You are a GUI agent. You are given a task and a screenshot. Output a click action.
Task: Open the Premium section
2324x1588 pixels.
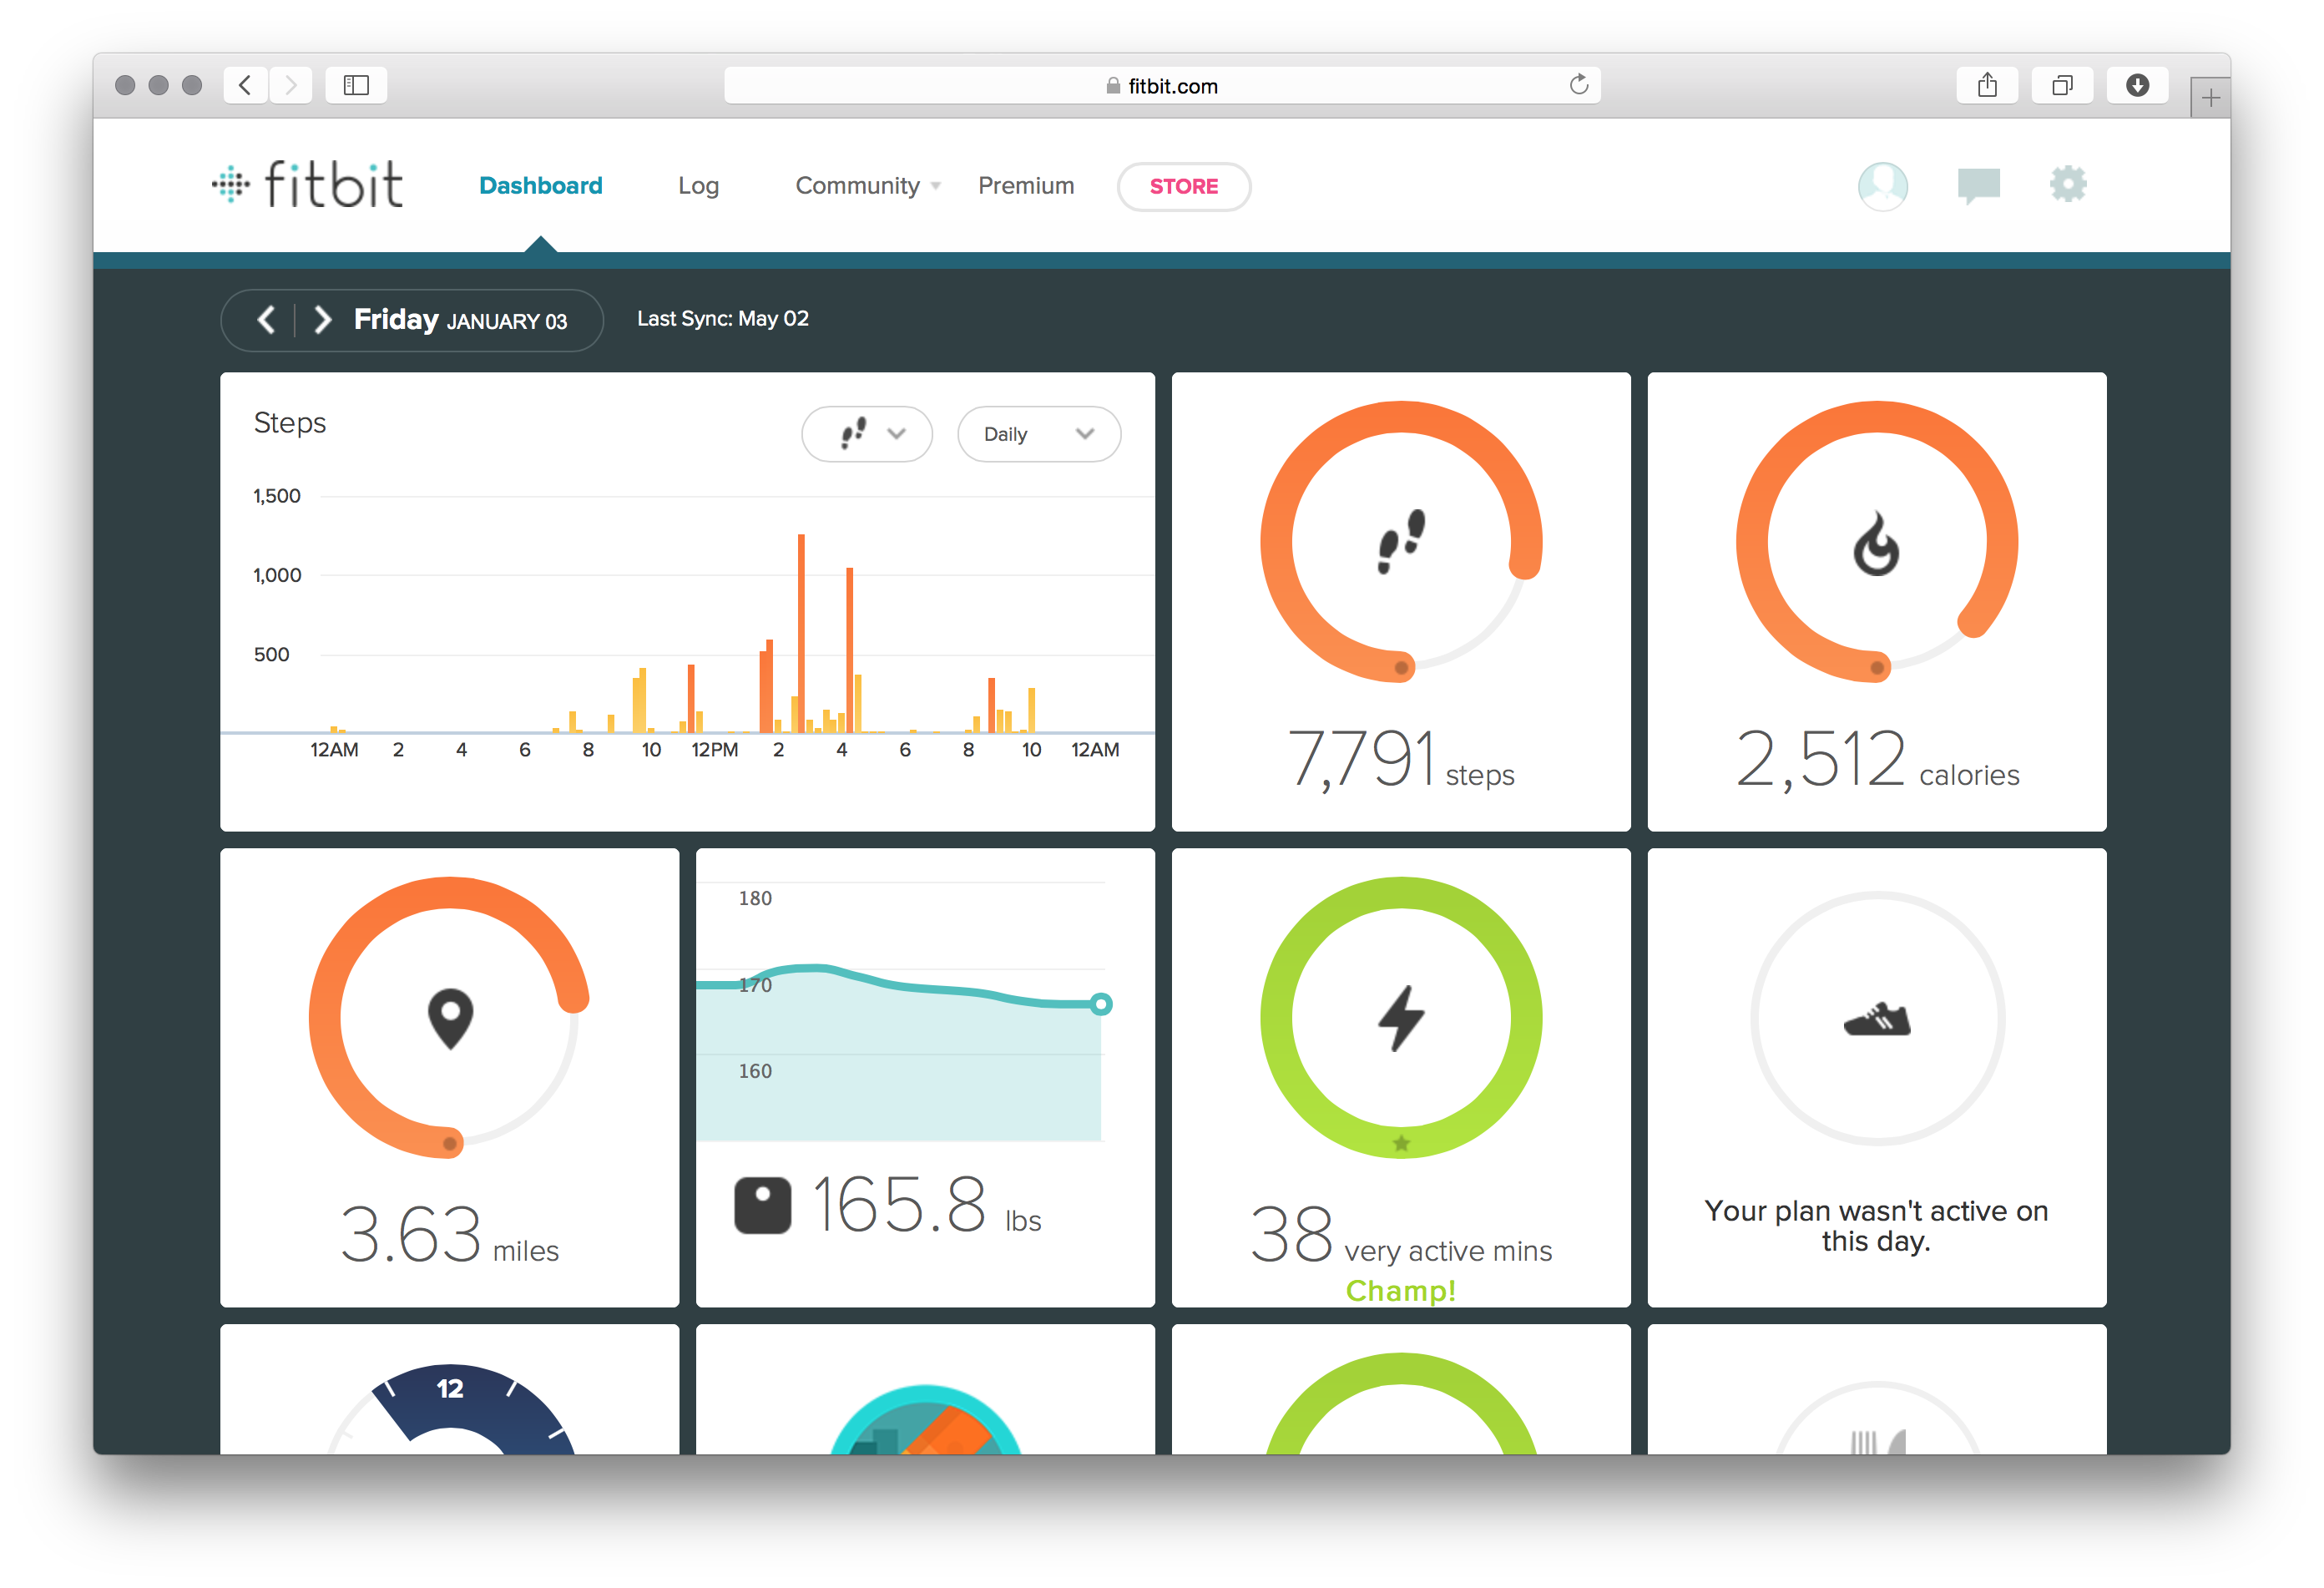[x=1026, y=186]
